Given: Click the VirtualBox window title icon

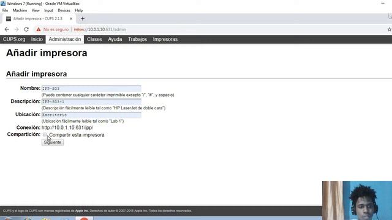Looking at the screenshot, I should click(x=3, y=4).
